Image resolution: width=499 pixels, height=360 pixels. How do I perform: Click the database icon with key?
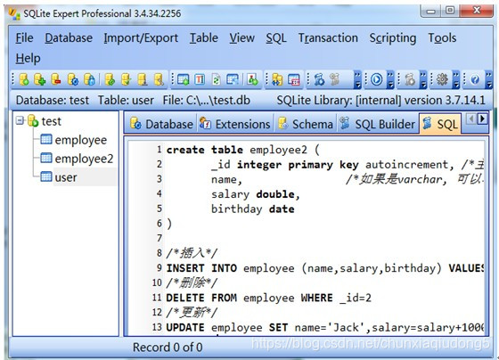pyautogui.click(x=159, y=79)
